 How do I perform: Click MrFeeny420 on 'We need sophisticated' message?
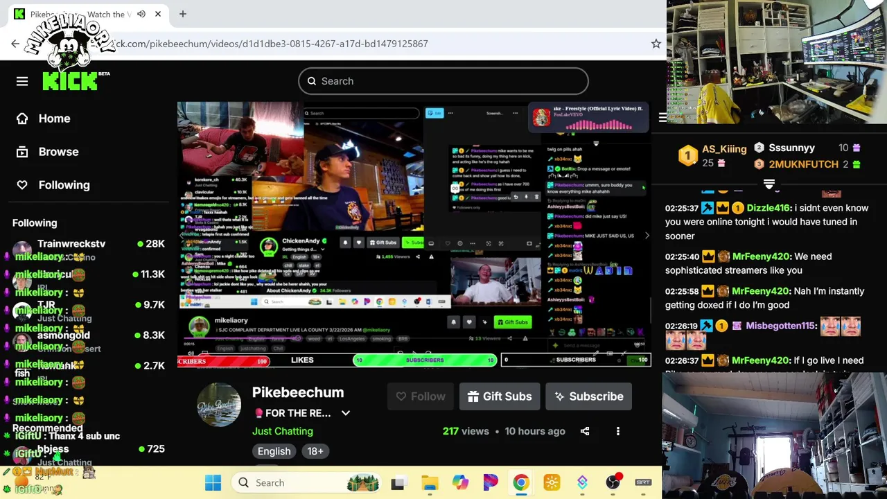760,256
